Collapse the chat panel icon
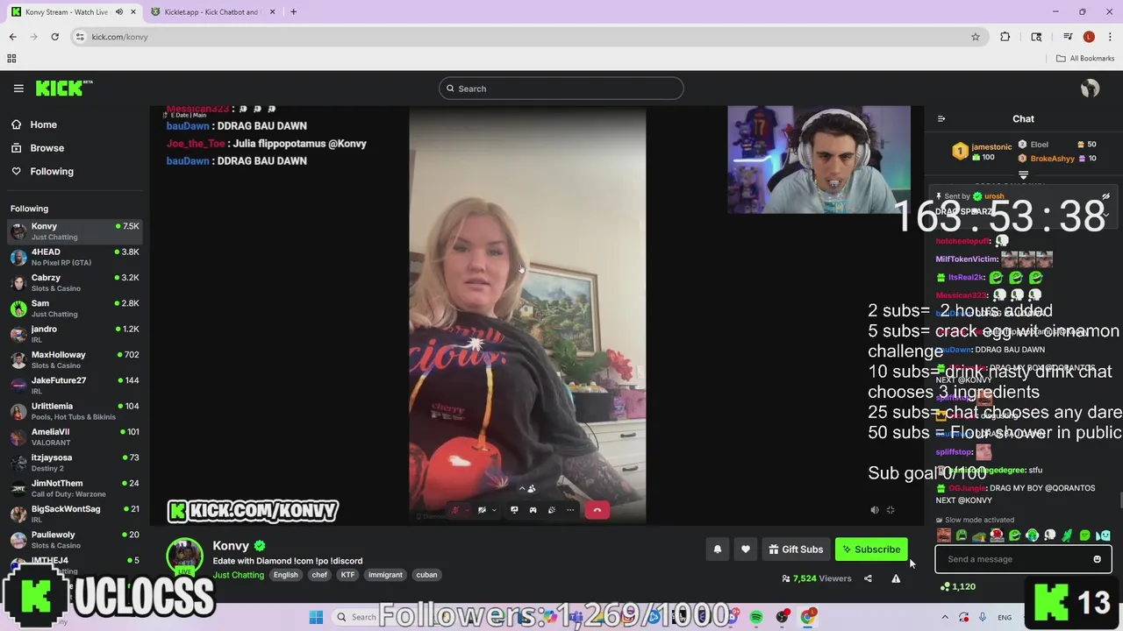Viewport: 1123px width, 631px height. [x=941, y=119]
